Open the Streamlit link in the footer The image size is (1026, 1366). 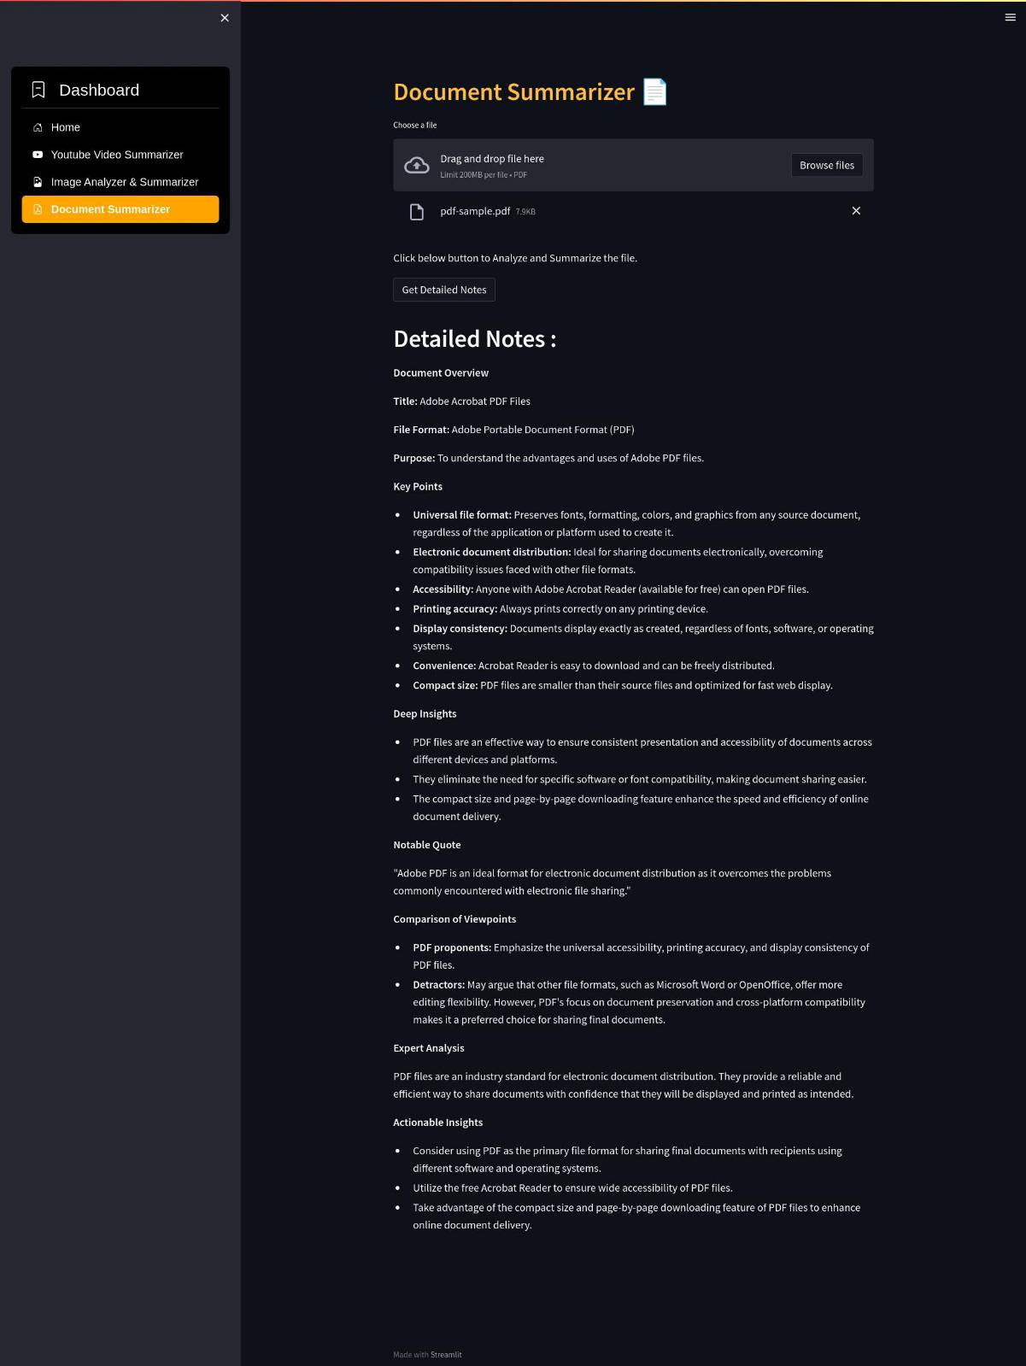pos(446,1354)
